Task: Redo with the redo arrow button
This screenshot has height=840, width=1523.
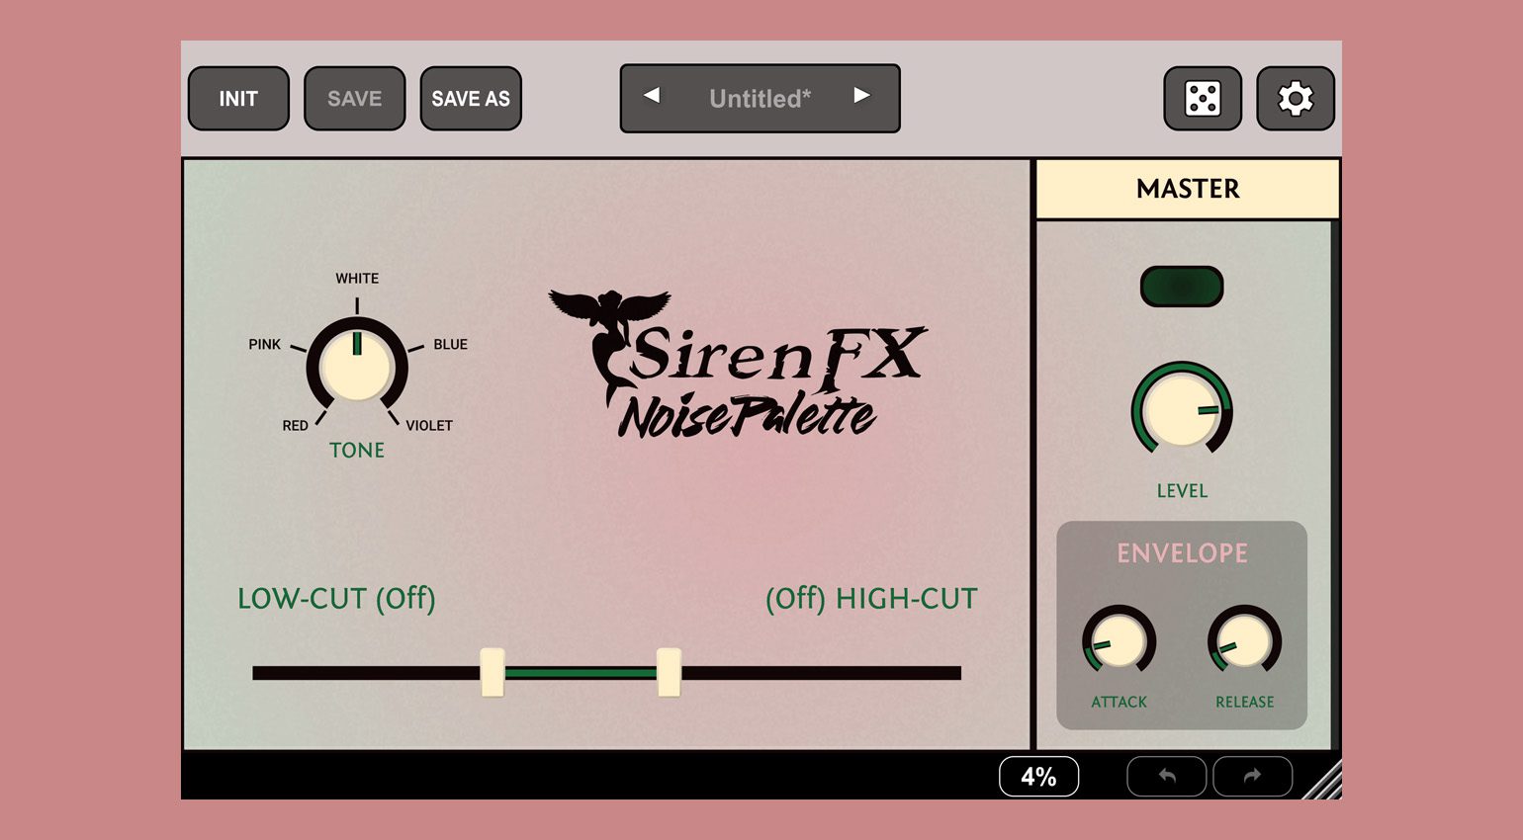Action: [x=1252, y=777]
